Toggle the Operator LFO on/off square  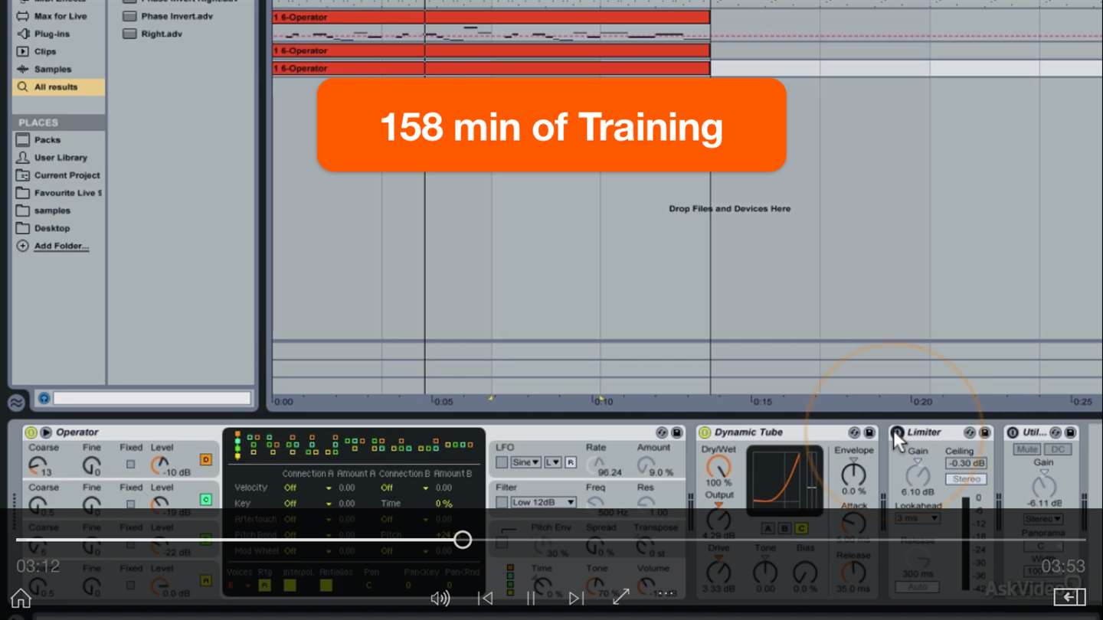(x=502, y=462)
